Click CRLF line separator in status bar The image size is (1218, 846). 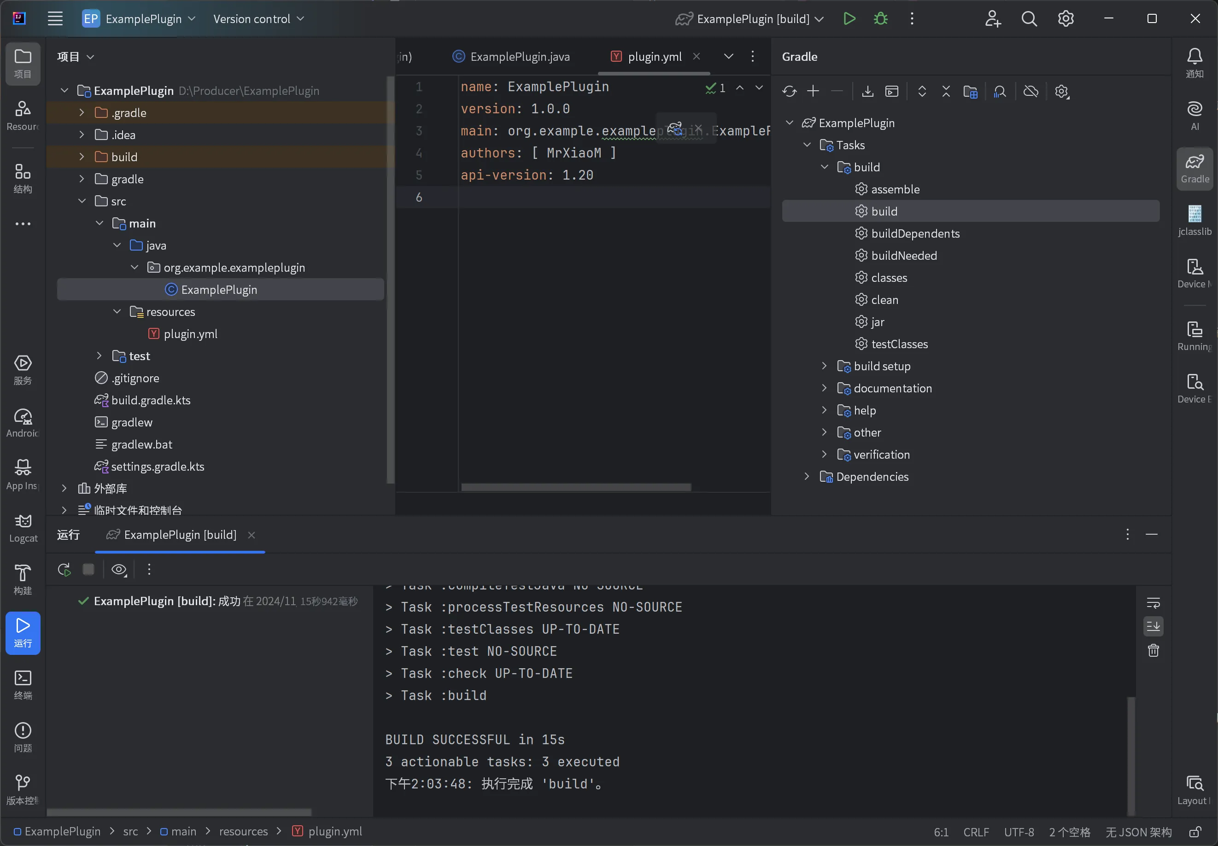tap(976, 832)
